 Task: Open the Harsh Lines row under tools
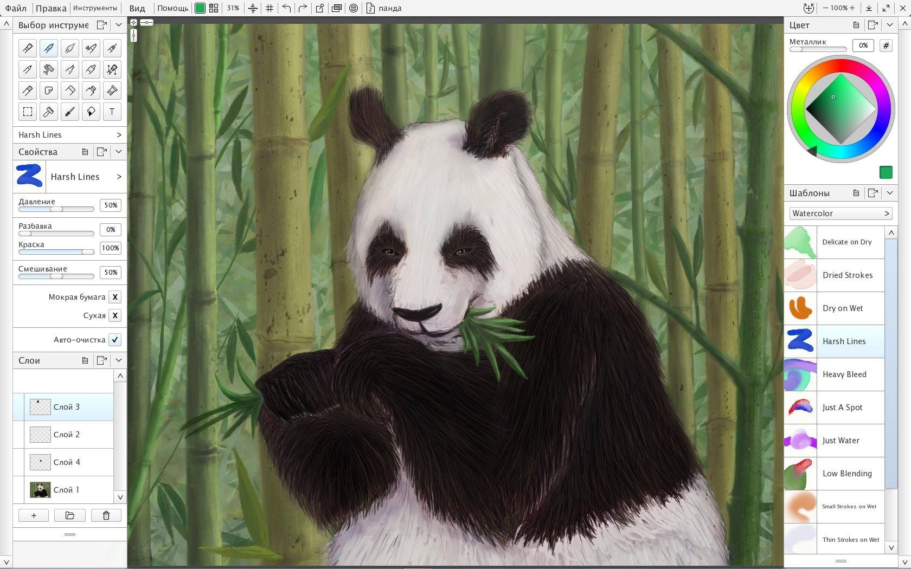[70, 135]
